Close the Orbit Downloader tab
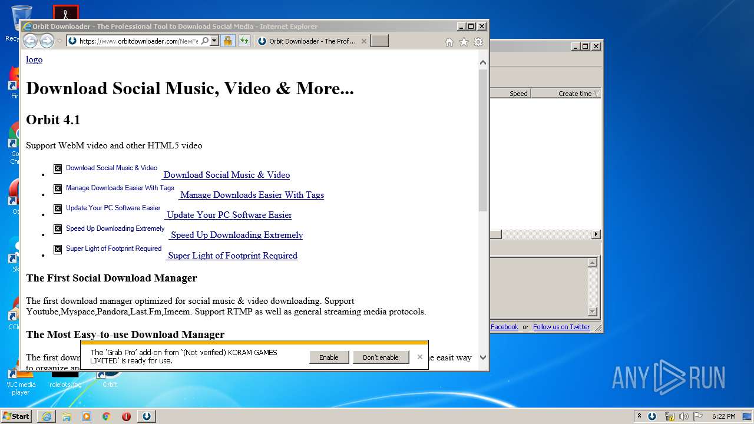 [363, 41]
